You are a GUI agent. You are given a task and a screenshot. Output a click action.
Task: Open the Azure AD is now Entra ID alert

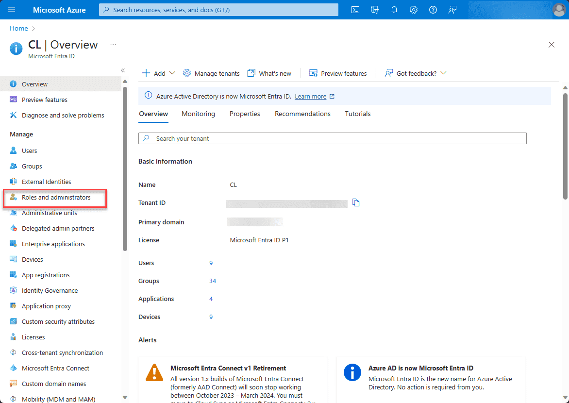430,380
